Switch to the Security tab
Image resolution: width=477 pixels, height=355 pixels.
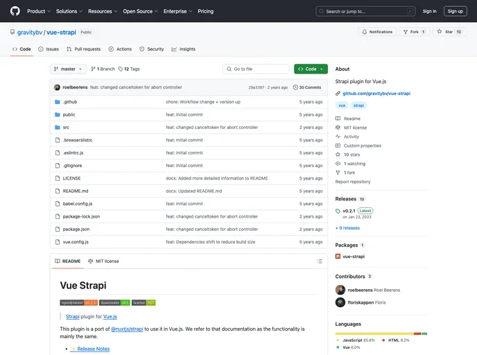[152, 49]
